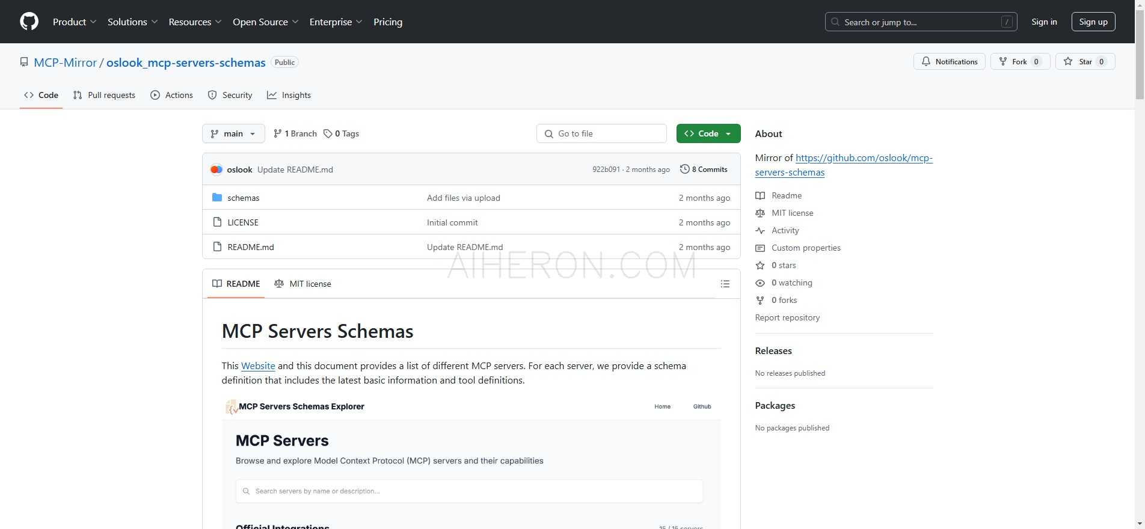Click the slash shortcut key icon in search
The width and height of the screenshot is (1145, 529).
[1007, 22]
